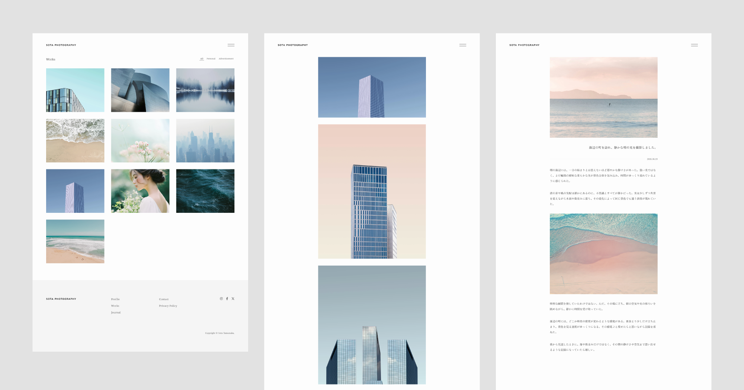
Task: Open the Journal link in the footer
Action: [116, 313]
